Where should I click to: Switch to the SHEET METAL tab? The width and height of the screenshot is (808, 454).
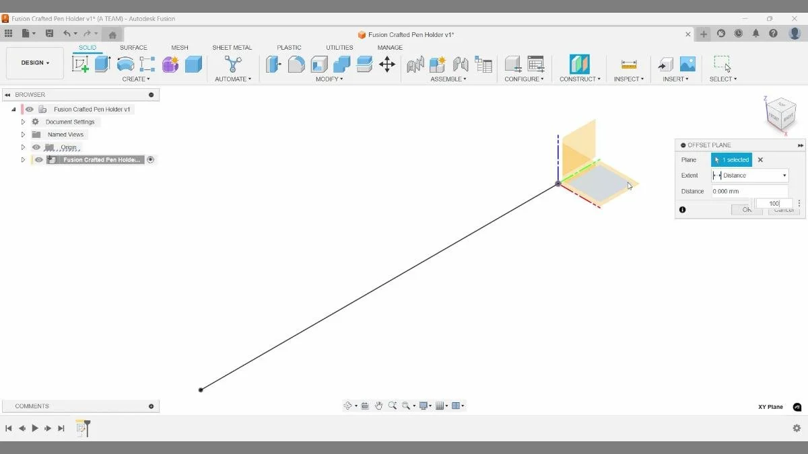[232, 48]
